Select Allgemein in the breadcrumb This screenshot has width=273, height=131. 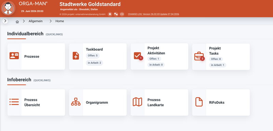pos(35,21)
